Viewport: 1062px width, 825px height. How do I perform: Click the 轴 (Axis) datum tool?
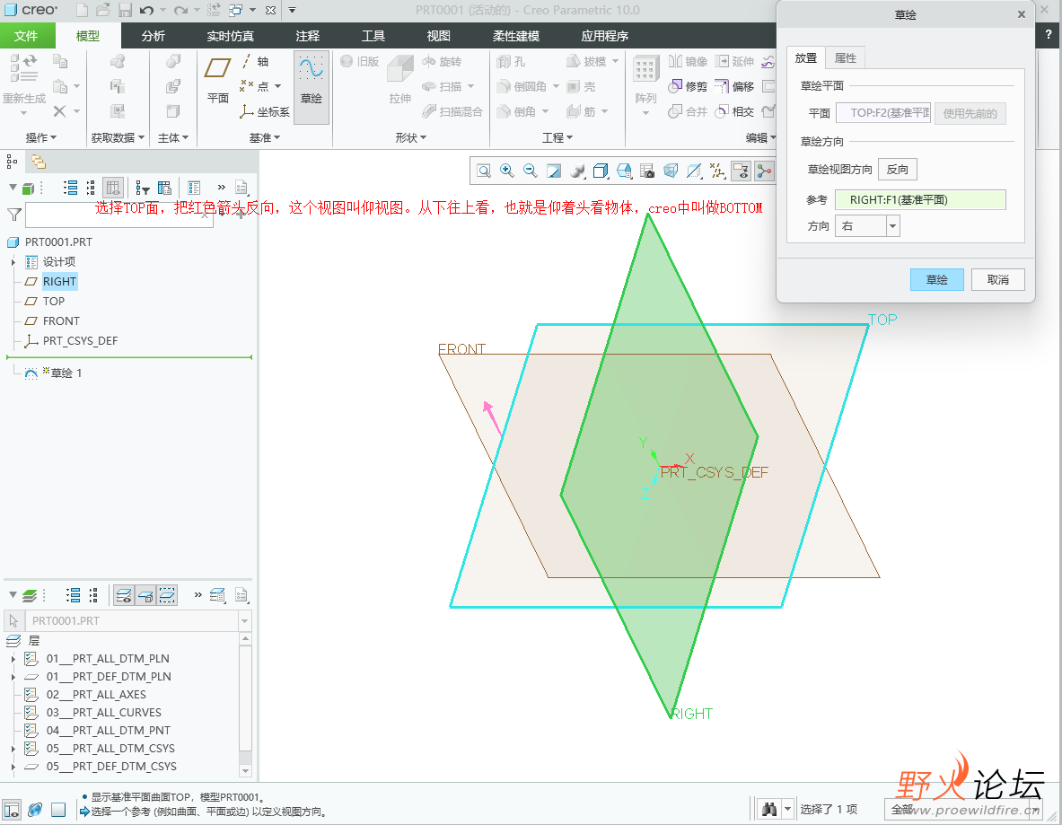[255, 62]
